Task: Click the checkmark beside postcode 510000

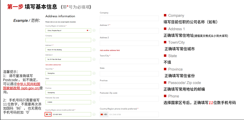Action: tap(94, 102)
